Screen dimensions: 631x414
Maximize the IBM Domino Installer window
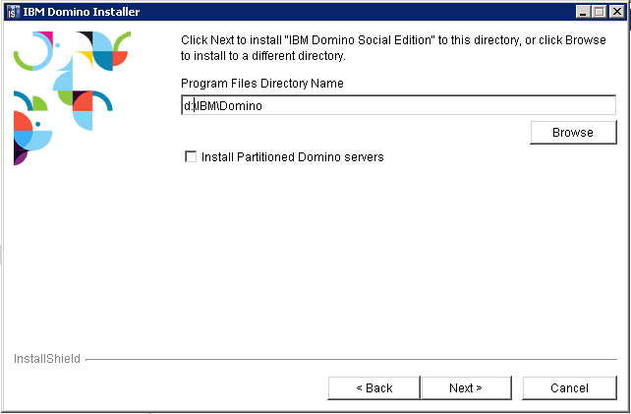tap(600, 12)
